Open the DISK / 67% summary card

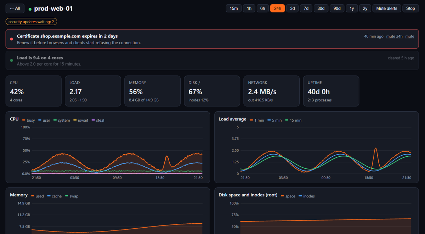(x=212, y=91)
